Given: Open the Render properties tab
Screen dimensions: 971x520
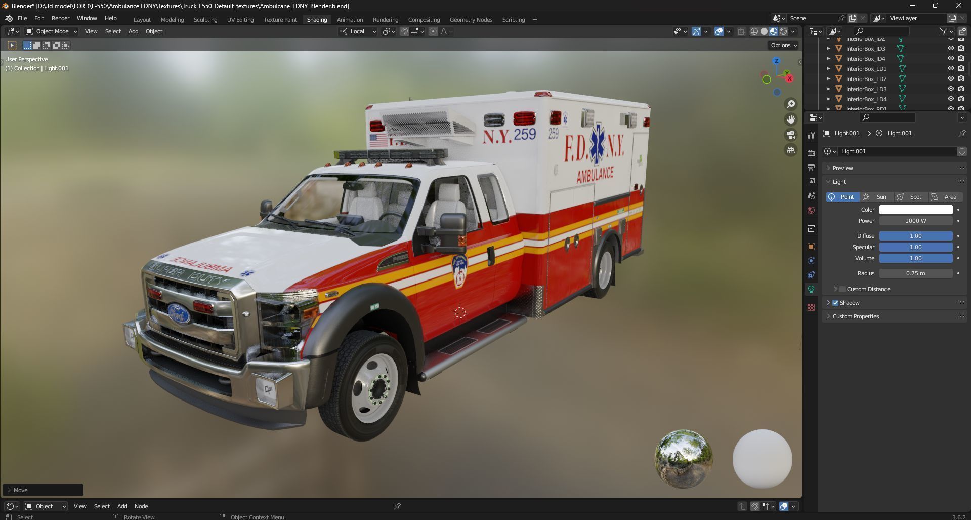Looking at the screenshot, I should pos(811,153).
